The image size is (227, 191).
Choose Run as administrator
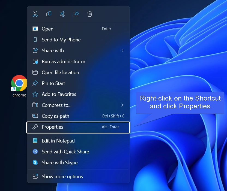78,62
